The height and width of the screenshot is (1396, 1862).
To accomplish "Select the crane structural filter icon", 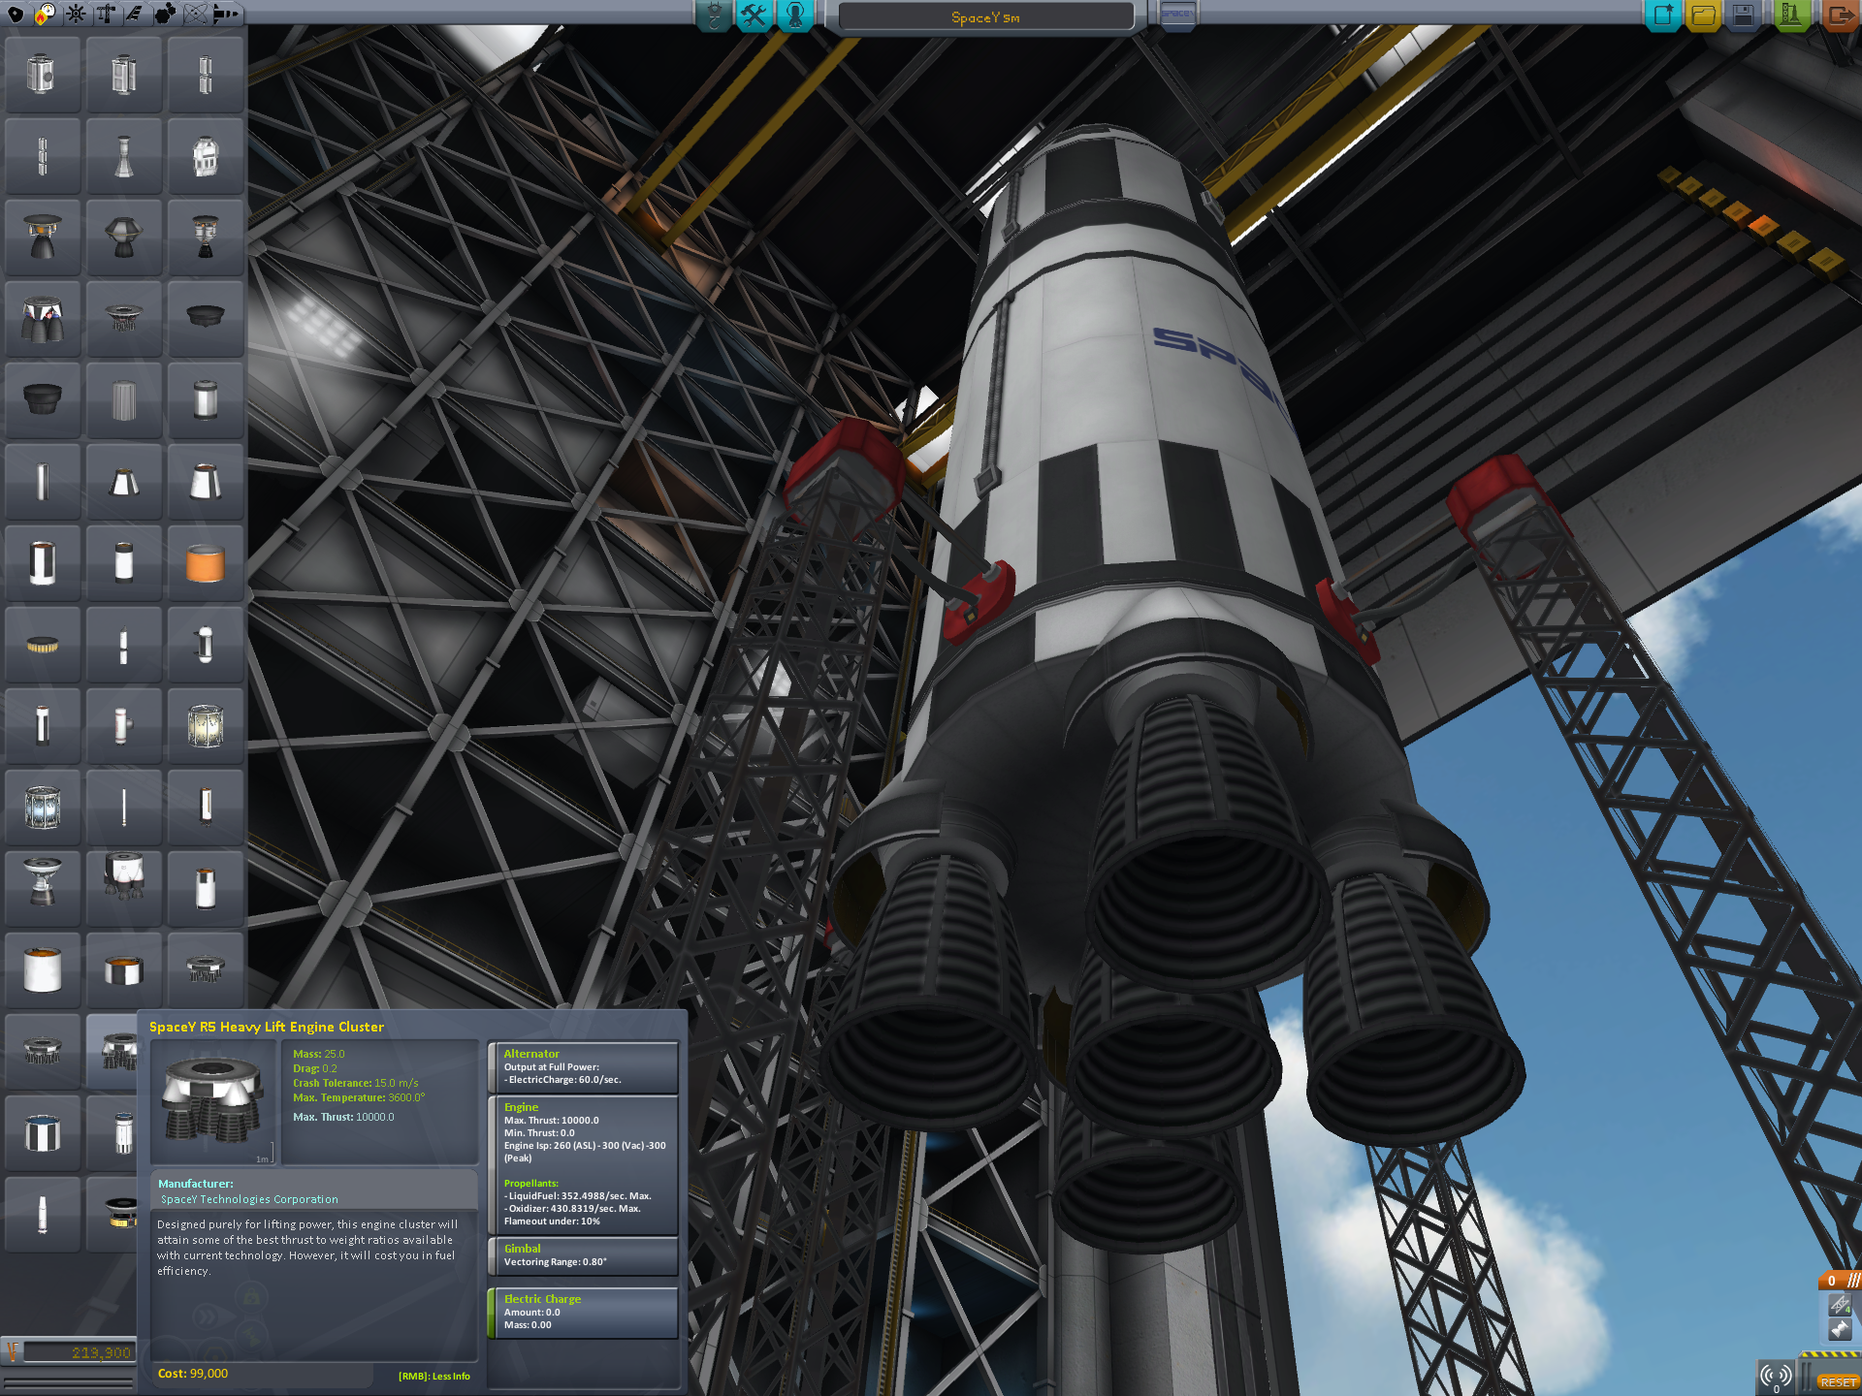I will [x=106, y=14].
